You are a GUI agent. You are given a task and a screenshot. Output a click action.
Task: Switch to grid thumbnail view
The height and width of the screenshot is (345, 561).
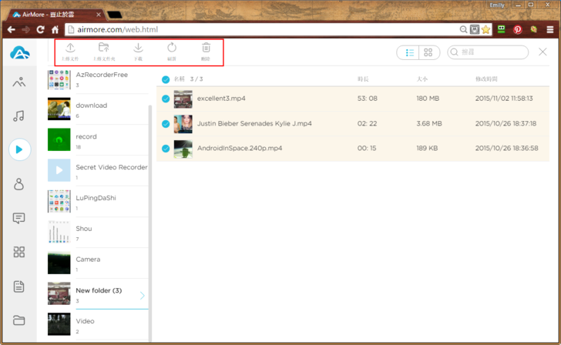(x=428, y=52)
